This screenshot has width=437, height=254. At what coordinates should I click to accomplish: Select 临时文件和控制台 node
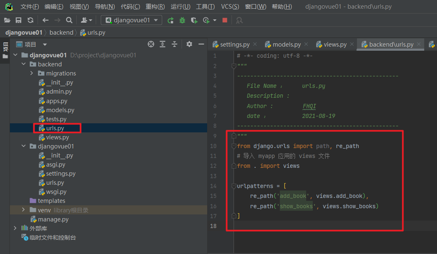click(x=49, y=238)
